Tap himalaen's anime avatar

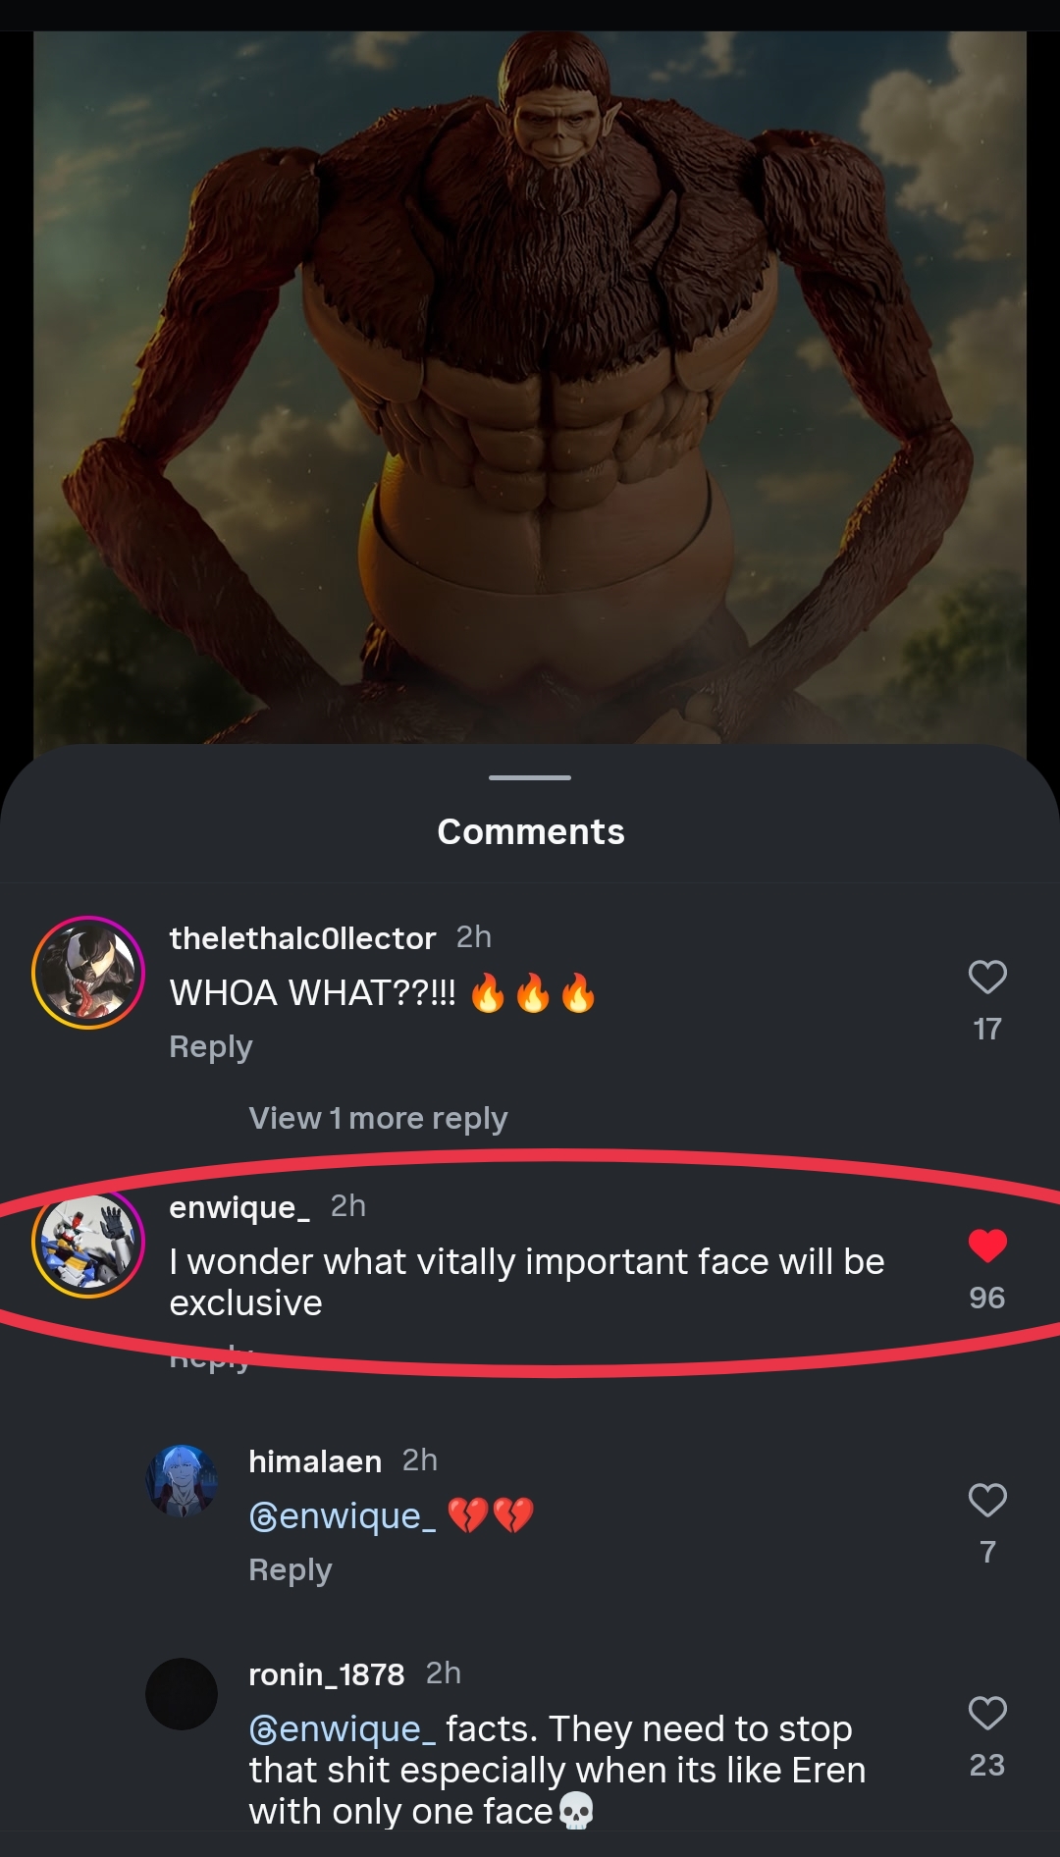coord(182,1481)
